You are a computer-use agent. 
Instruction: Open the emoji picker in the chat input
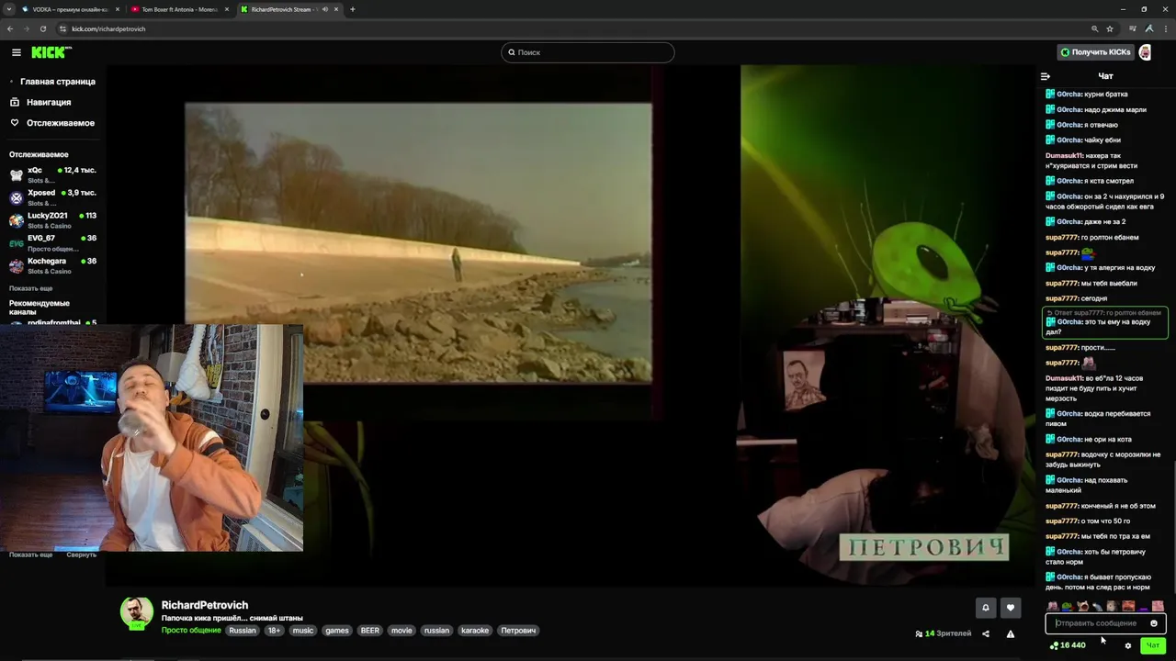click(x=1154, y=623)
